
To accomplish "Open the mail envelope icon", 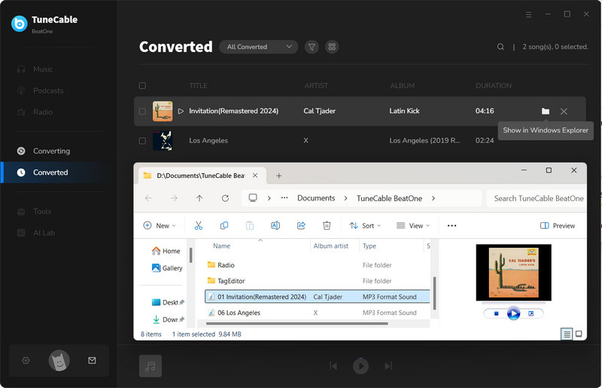I will point(92,361).
